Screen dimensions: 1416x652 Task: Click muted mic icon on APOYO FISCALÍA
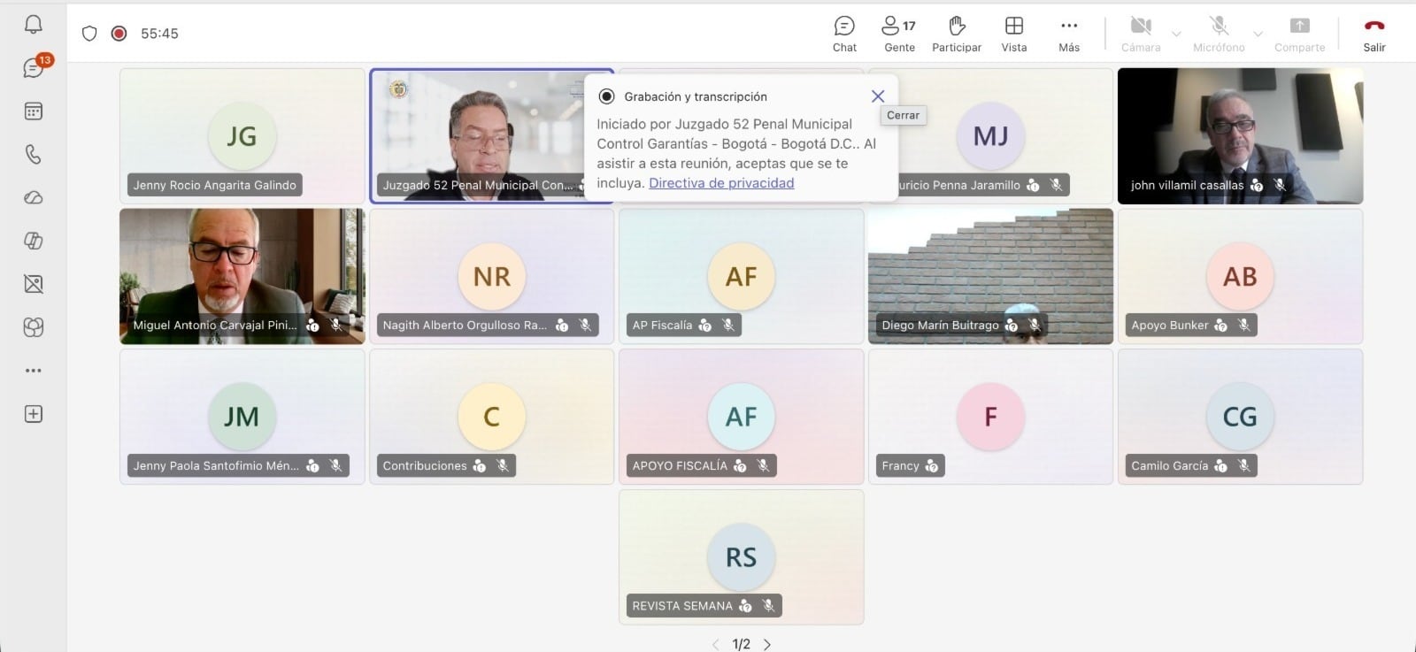(x=763, y=465)
